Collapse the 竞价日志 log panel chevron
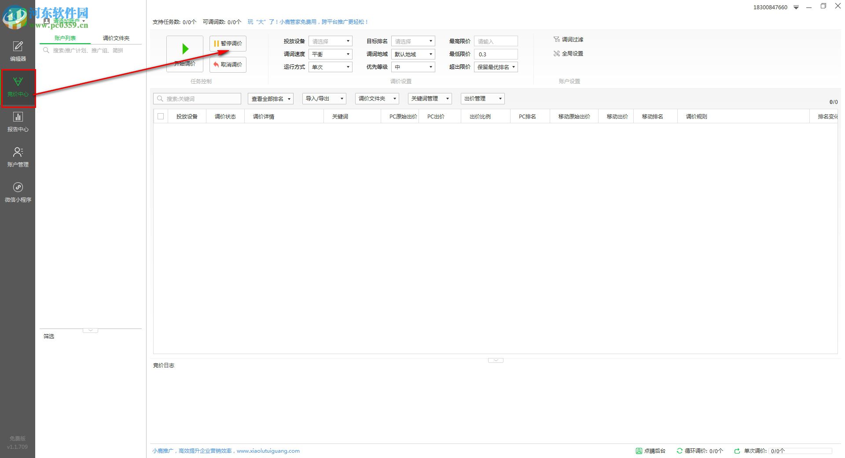Viewport: 845px width, 458px height. 496,360
